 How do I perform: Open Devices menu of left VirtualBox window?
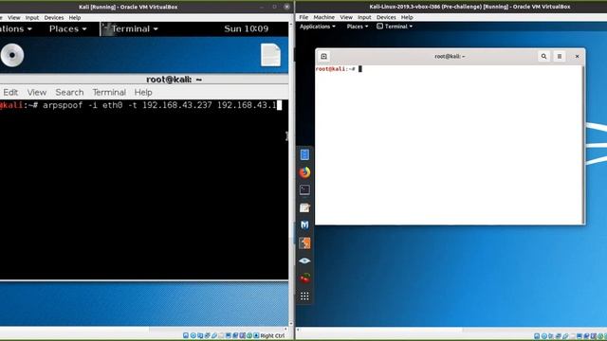coord(54,18)
